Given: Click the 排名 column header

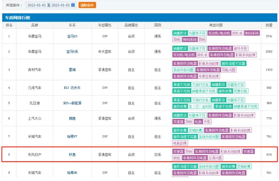Looking at the screenshot, I should [x=9, y=25].
